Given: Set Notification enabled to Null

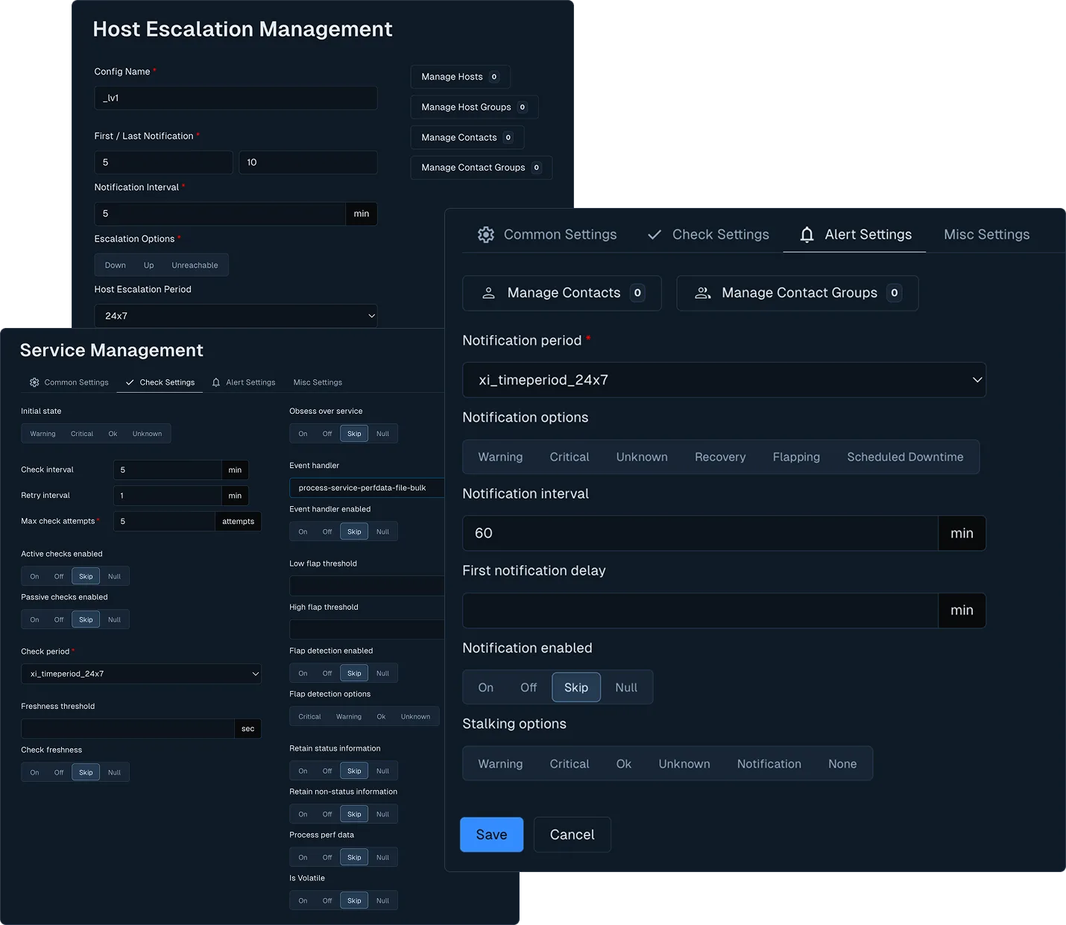Looking at the screenshot, I should pos(626,687).
